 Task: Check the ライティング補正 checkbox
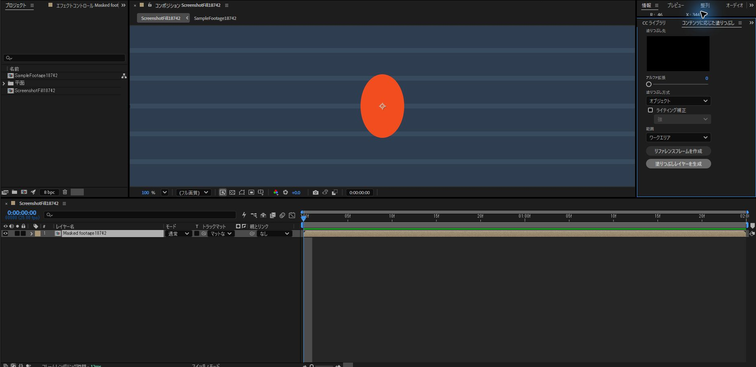pyautogui.click(x=650, y=110)
